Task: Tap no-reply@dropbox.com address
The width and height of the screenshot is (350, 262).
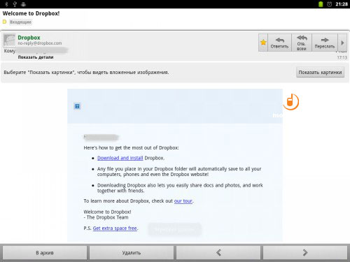Action: 40,43
